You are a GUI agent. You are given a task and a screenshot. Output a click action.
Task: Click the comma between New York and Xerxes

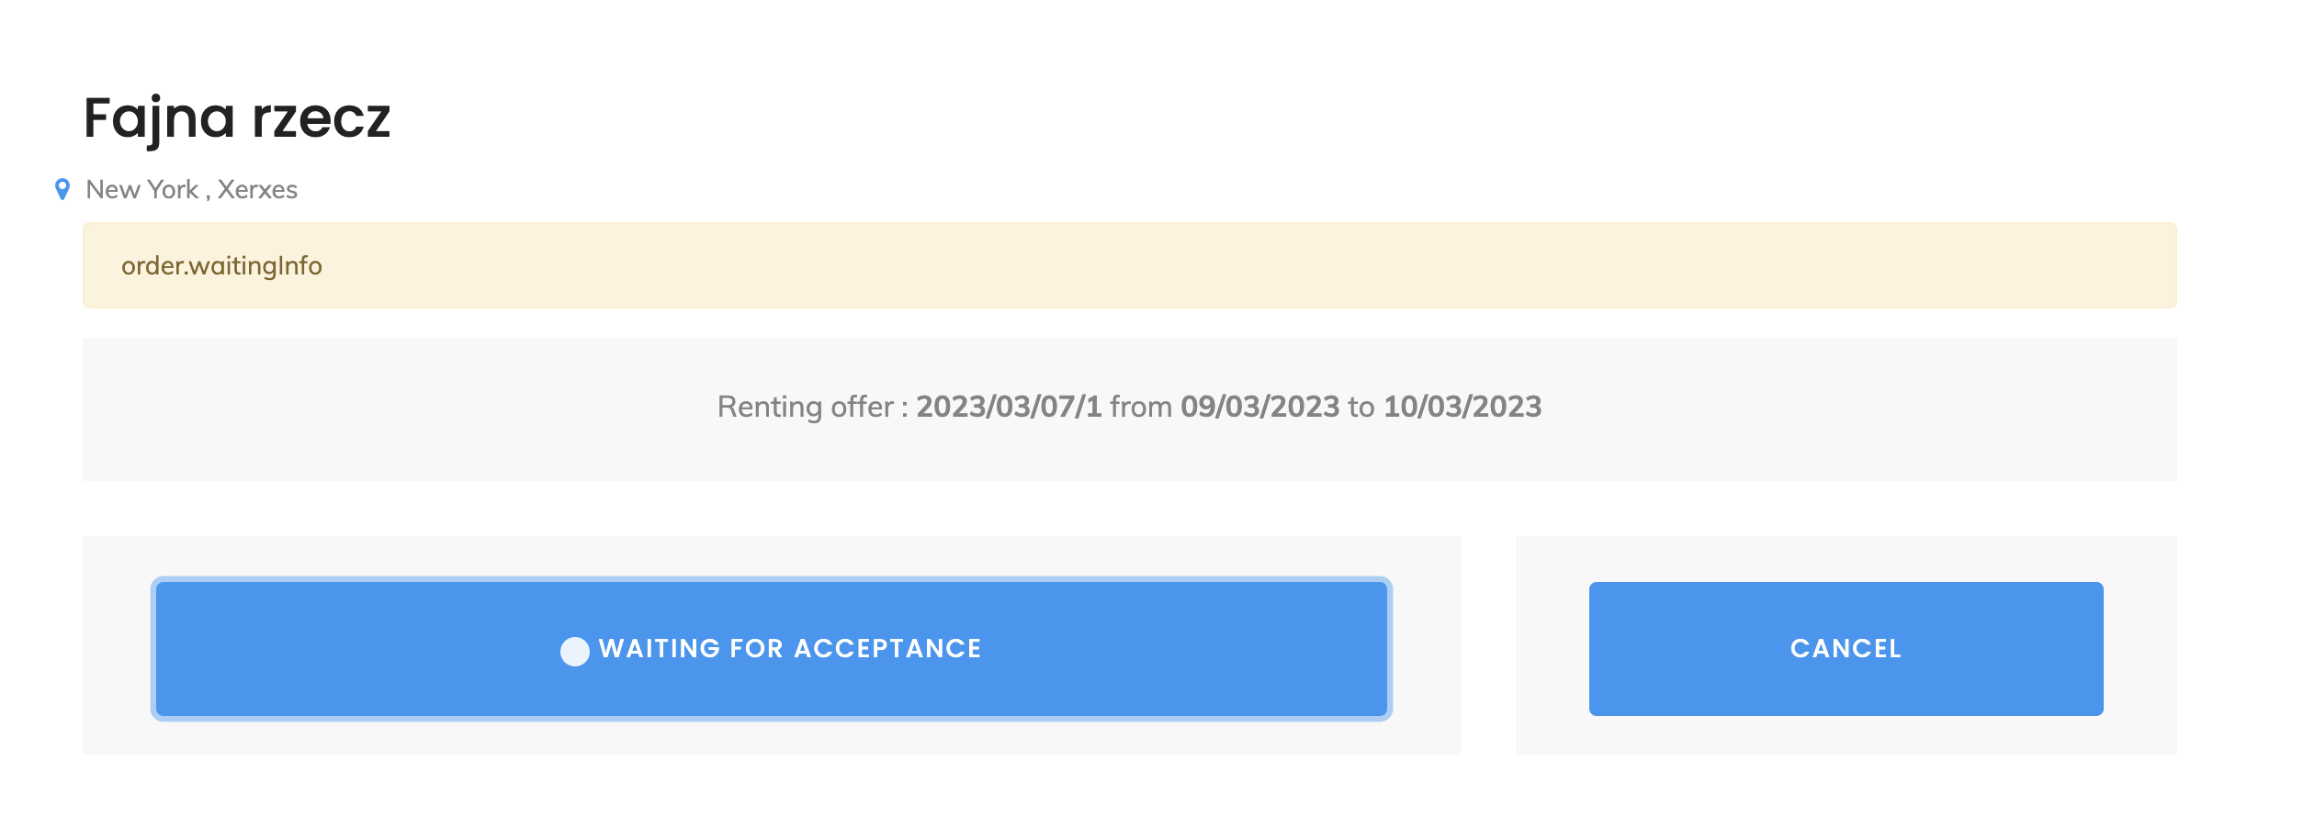click(x=208, y=191)
